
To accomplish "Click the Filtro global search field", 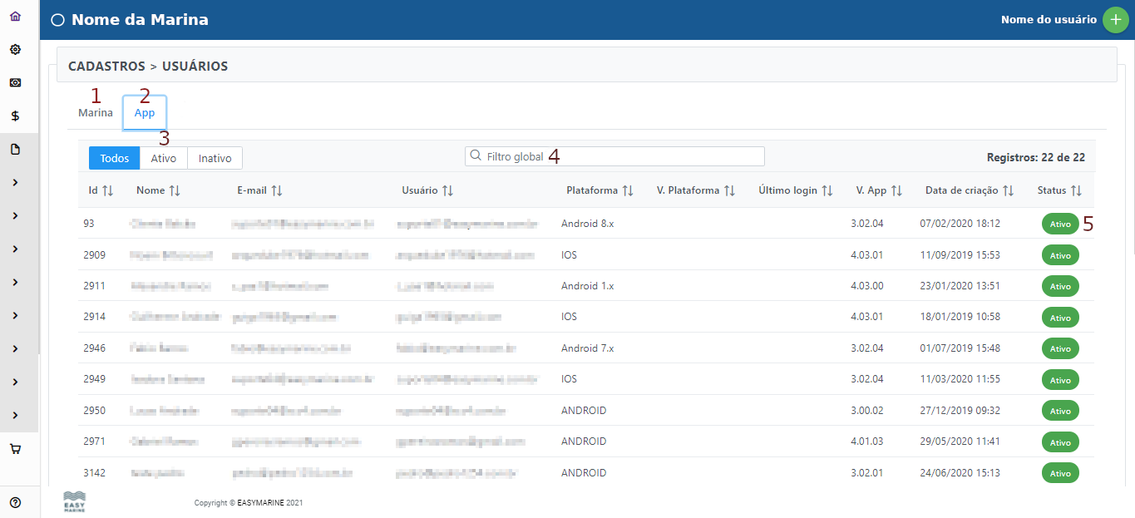I will click(615, 156).
